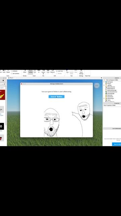Click the ServerStorage icon in Explorer
Image resolution: width=121 pixels, height=216 pixels.
[x=106, y=93]
